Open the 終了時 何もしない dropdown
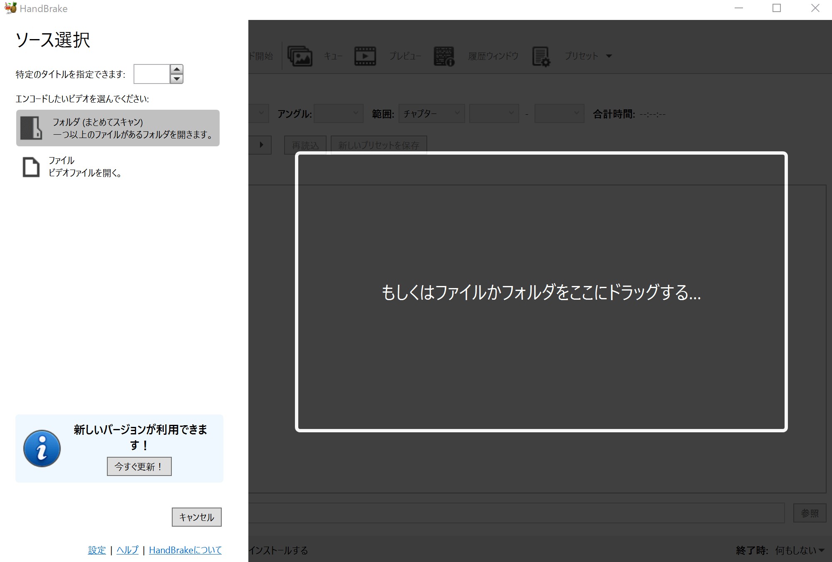The width and height of the screenshot is (832, 562). click(800, 550)
